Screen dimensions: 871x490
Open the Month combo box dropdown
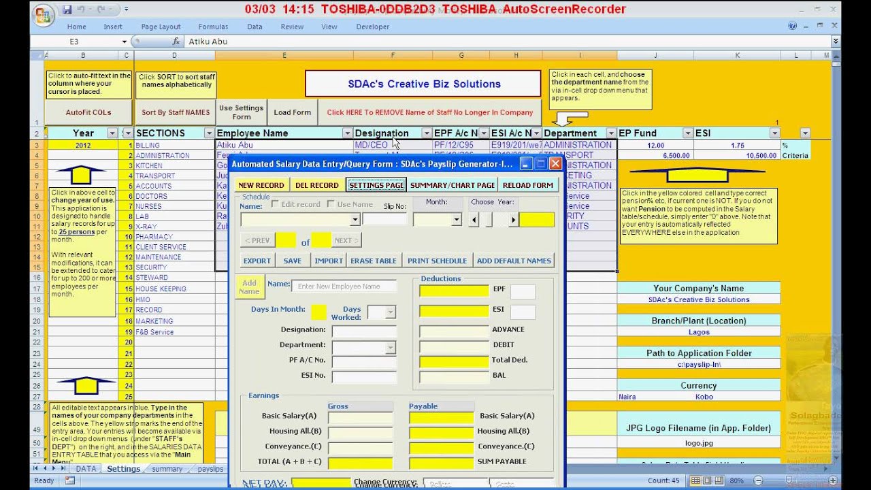[457, 219]
